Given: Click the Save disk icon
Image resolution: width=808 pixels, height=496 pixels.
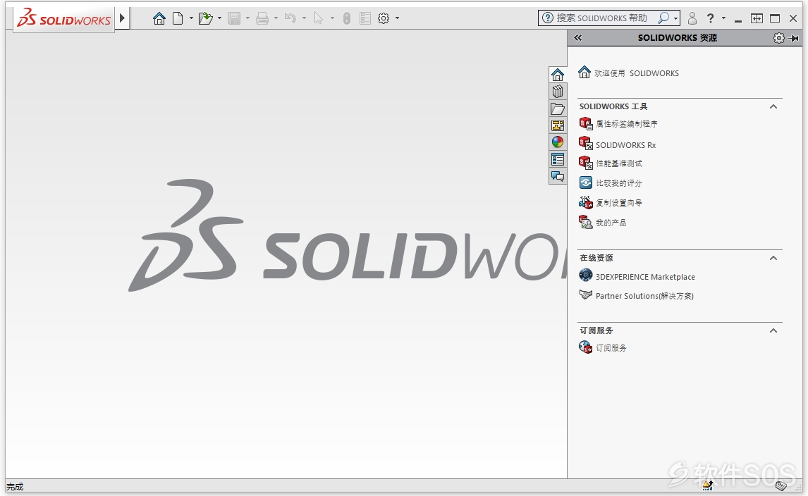Looking at the screenshot, I should [x=235, y=18].
